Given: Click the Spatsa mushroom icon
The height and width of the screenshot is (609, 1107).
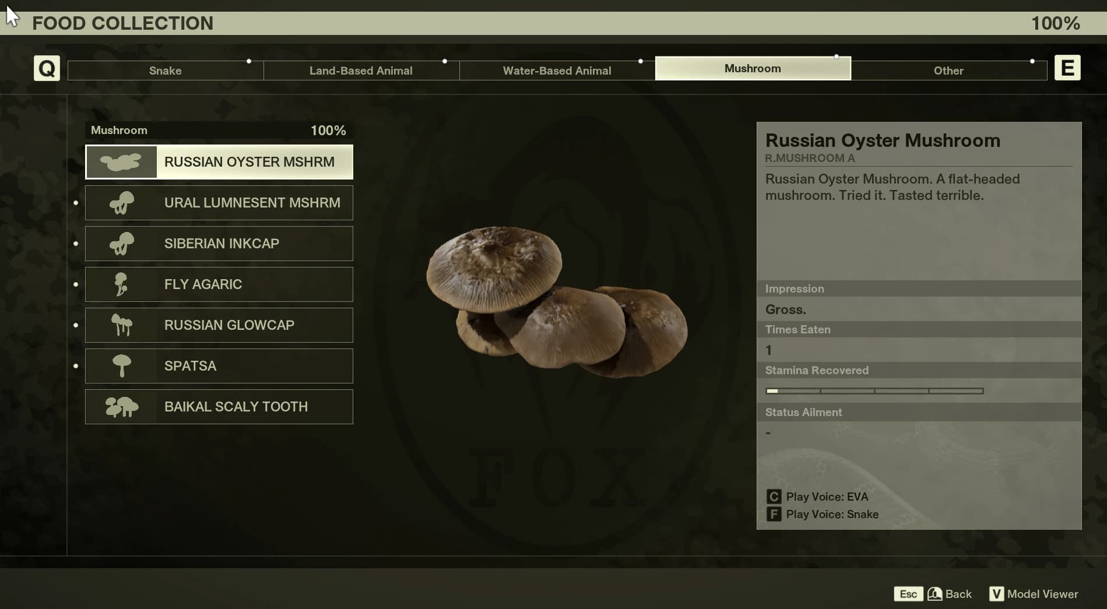Looking at the screenshot, I should click(121, 366).
